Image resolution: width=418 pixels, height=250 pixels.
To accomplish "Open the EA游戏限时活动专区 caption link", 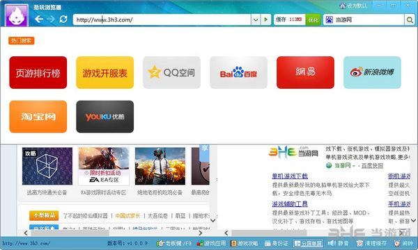I will (104, 192).
